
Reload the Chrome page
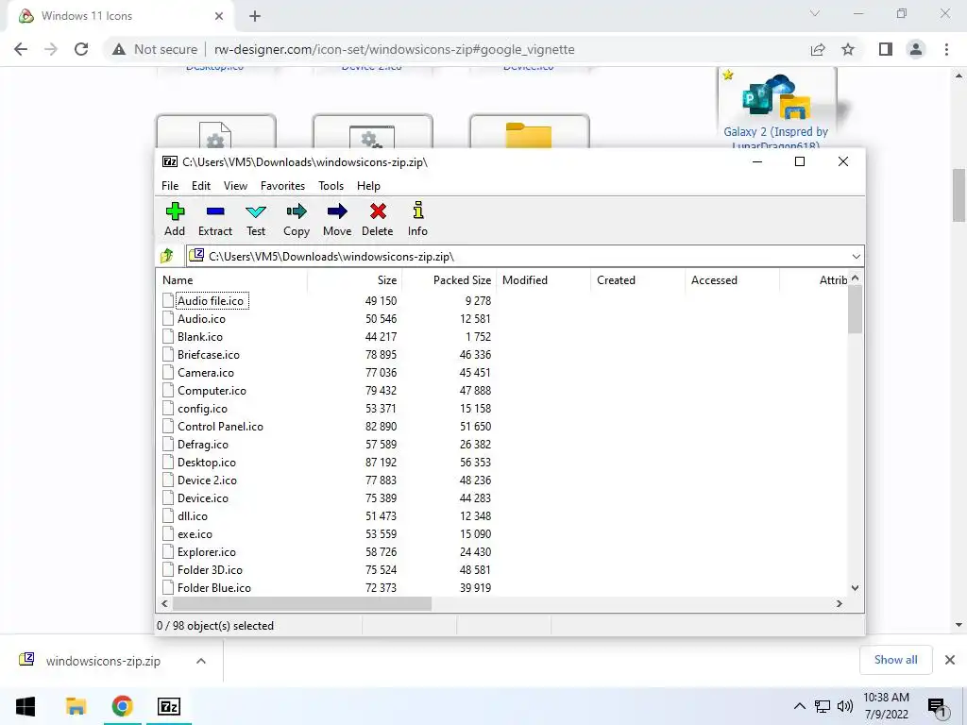(x=81, y=49)
